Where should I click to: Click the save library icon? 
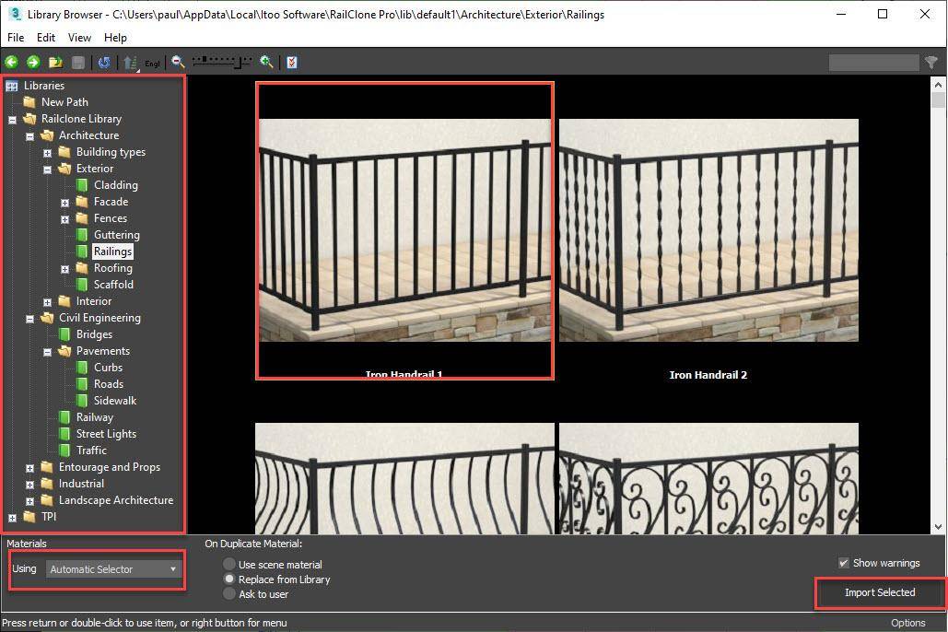click(77, 62)
